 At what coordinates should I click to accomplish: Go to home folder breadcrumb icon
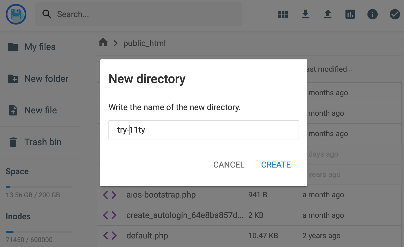coord(103,42)
